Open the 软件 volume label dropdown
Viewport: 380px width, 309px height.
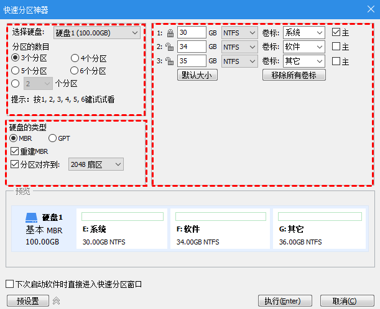[304, 47]
